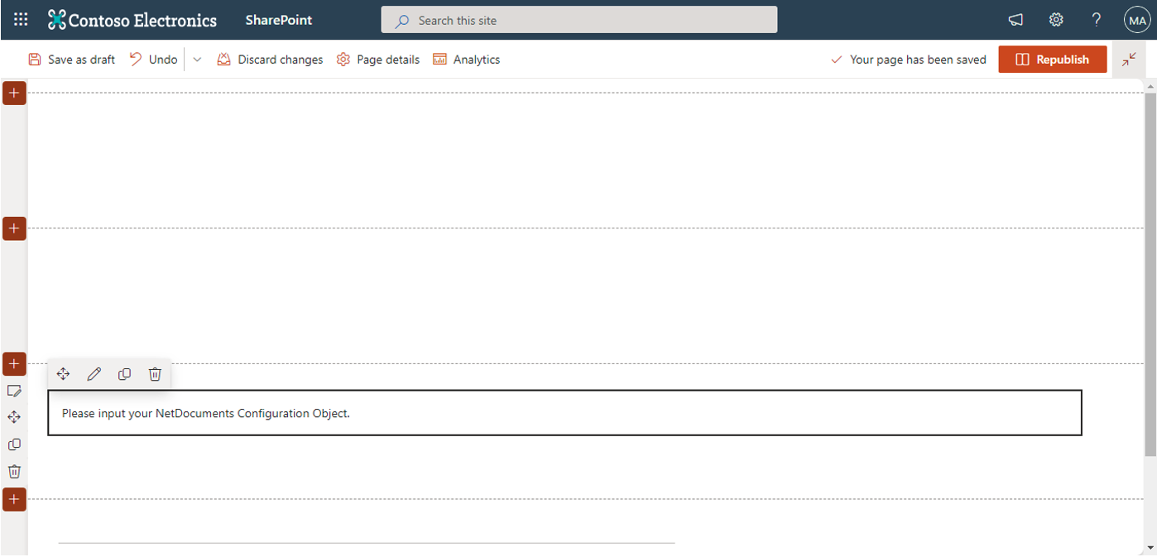
Task: Click the Republish button
Action: 1052,60
